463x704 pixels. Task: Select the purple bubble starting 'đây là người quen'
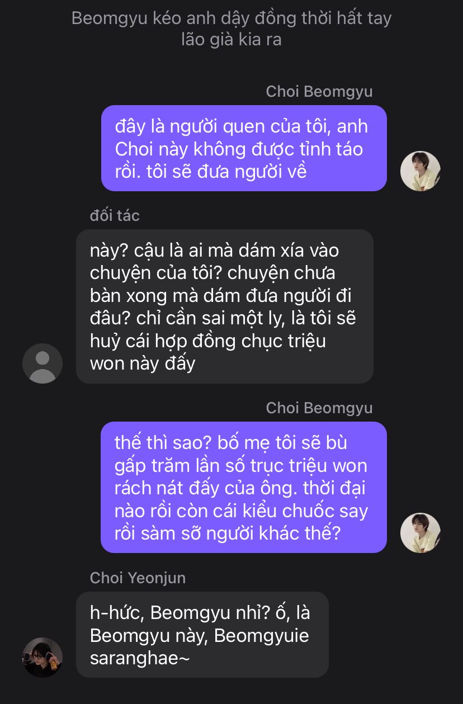(x=244, y=148)
